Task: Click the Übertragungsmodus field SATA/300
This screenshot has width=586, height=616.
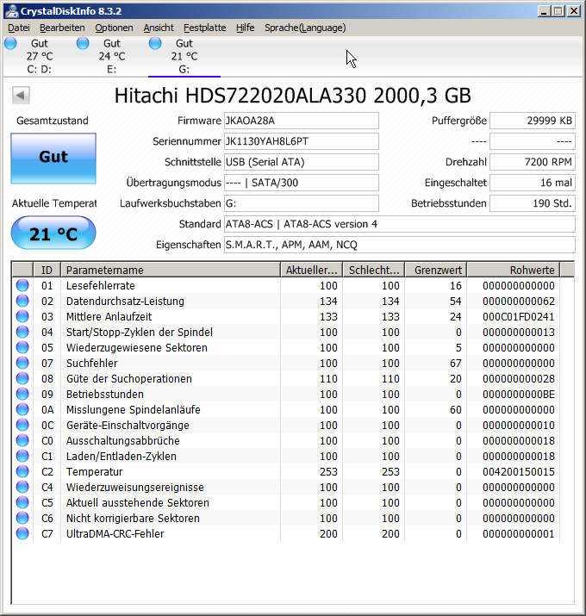Action: pyautogui.click(x=302, y=183)
